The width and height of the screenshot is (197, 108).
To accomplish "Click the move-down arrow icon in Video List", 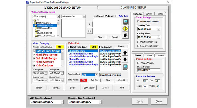I will point(125,60).
